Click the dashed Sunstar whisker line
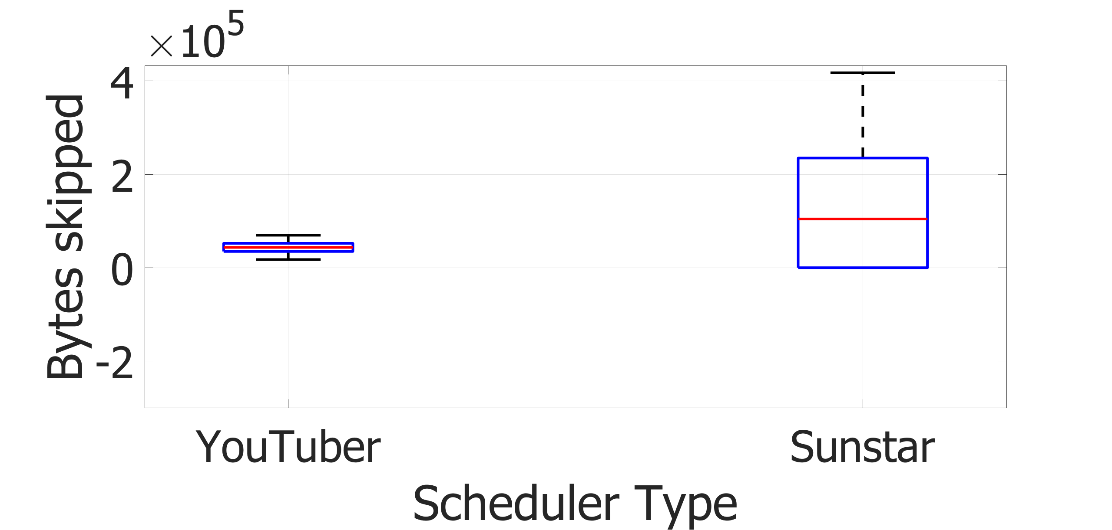Image resolution: width=1112 pixels, height=530 pixels. [x=863, y=115]
